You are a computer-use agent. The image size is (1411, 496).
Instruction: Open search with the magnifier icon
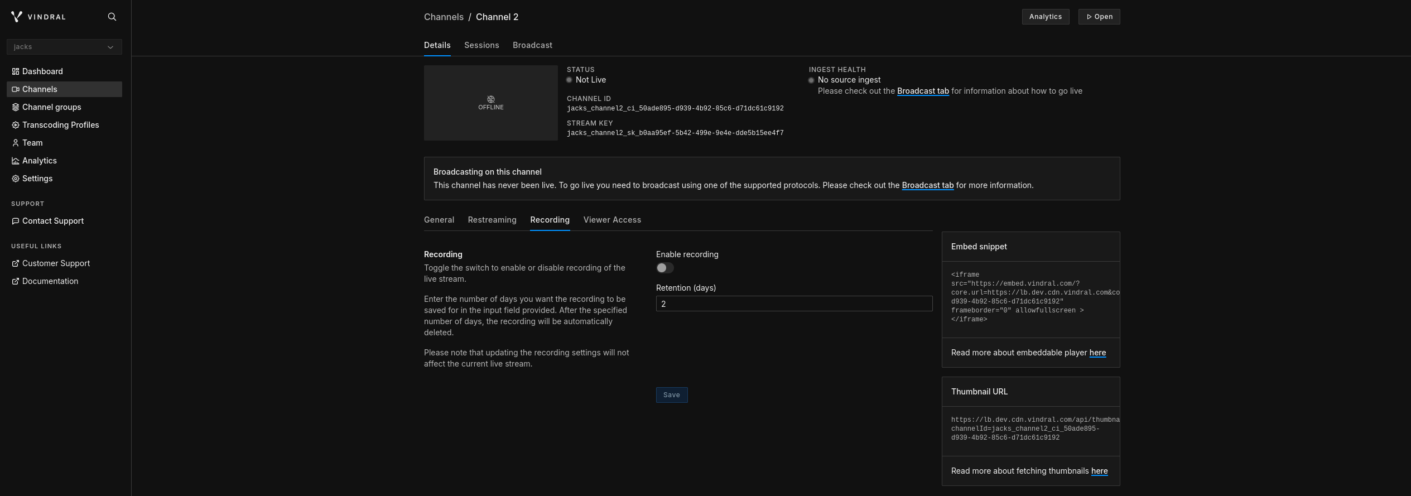pyautogui.click(x=112, y=17)
